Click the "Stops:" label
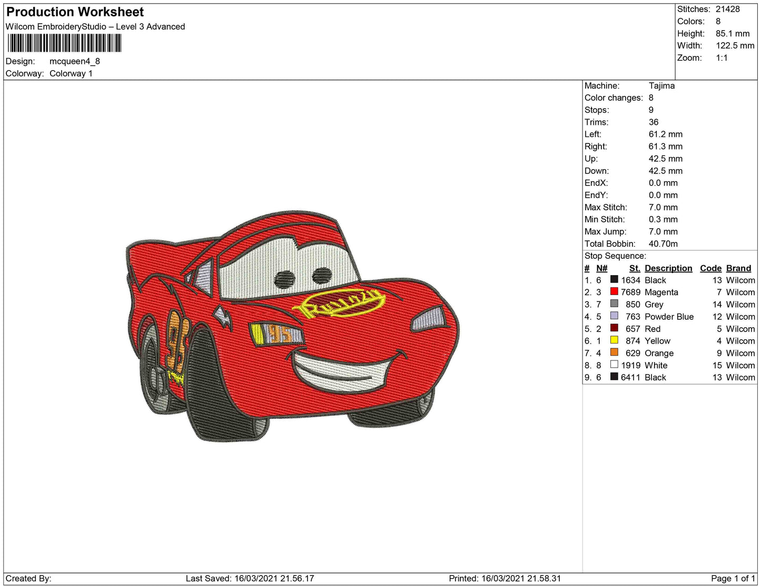This screenshot has width=761, height=586. tap(597, 110)
